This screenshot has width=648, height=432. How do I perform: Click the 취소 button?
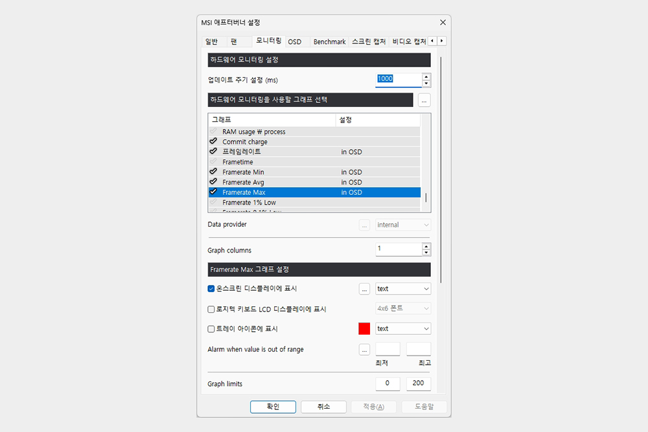(323, 407)
